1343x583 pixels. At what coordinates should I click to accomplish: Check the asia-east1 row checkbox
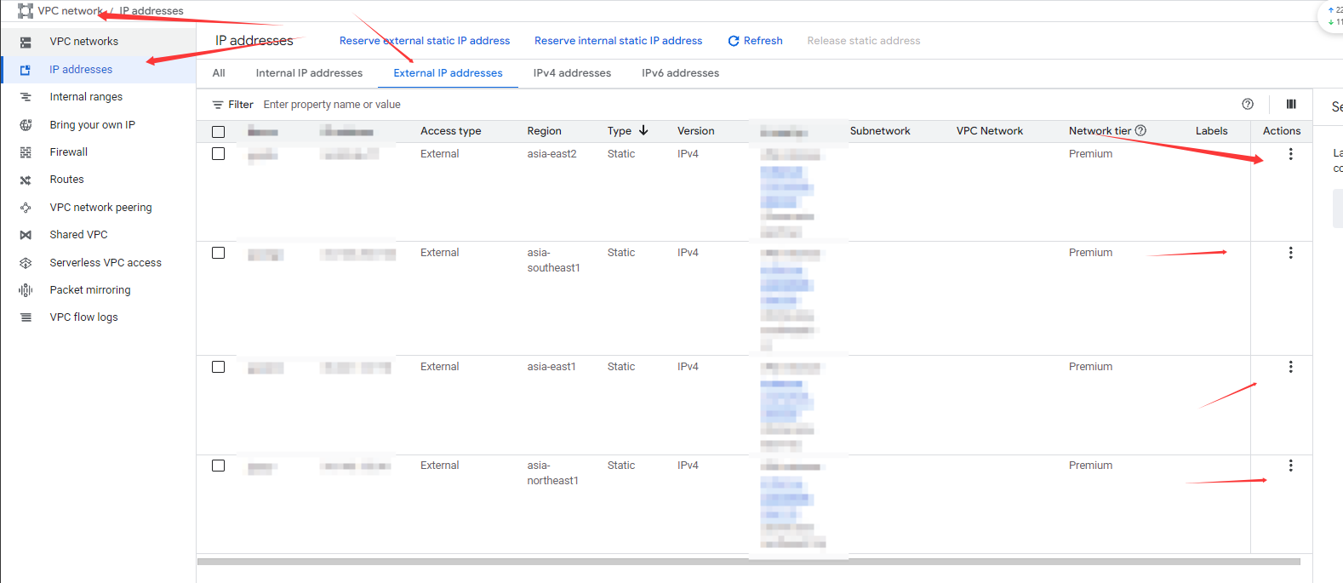coord(219,367)
